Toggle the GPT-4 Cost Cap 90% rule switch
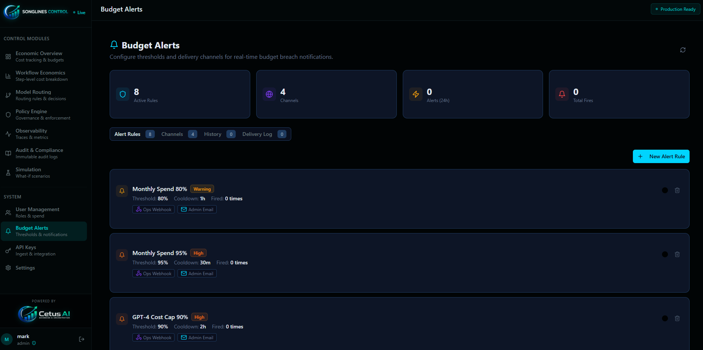 [x=665, y=318]
